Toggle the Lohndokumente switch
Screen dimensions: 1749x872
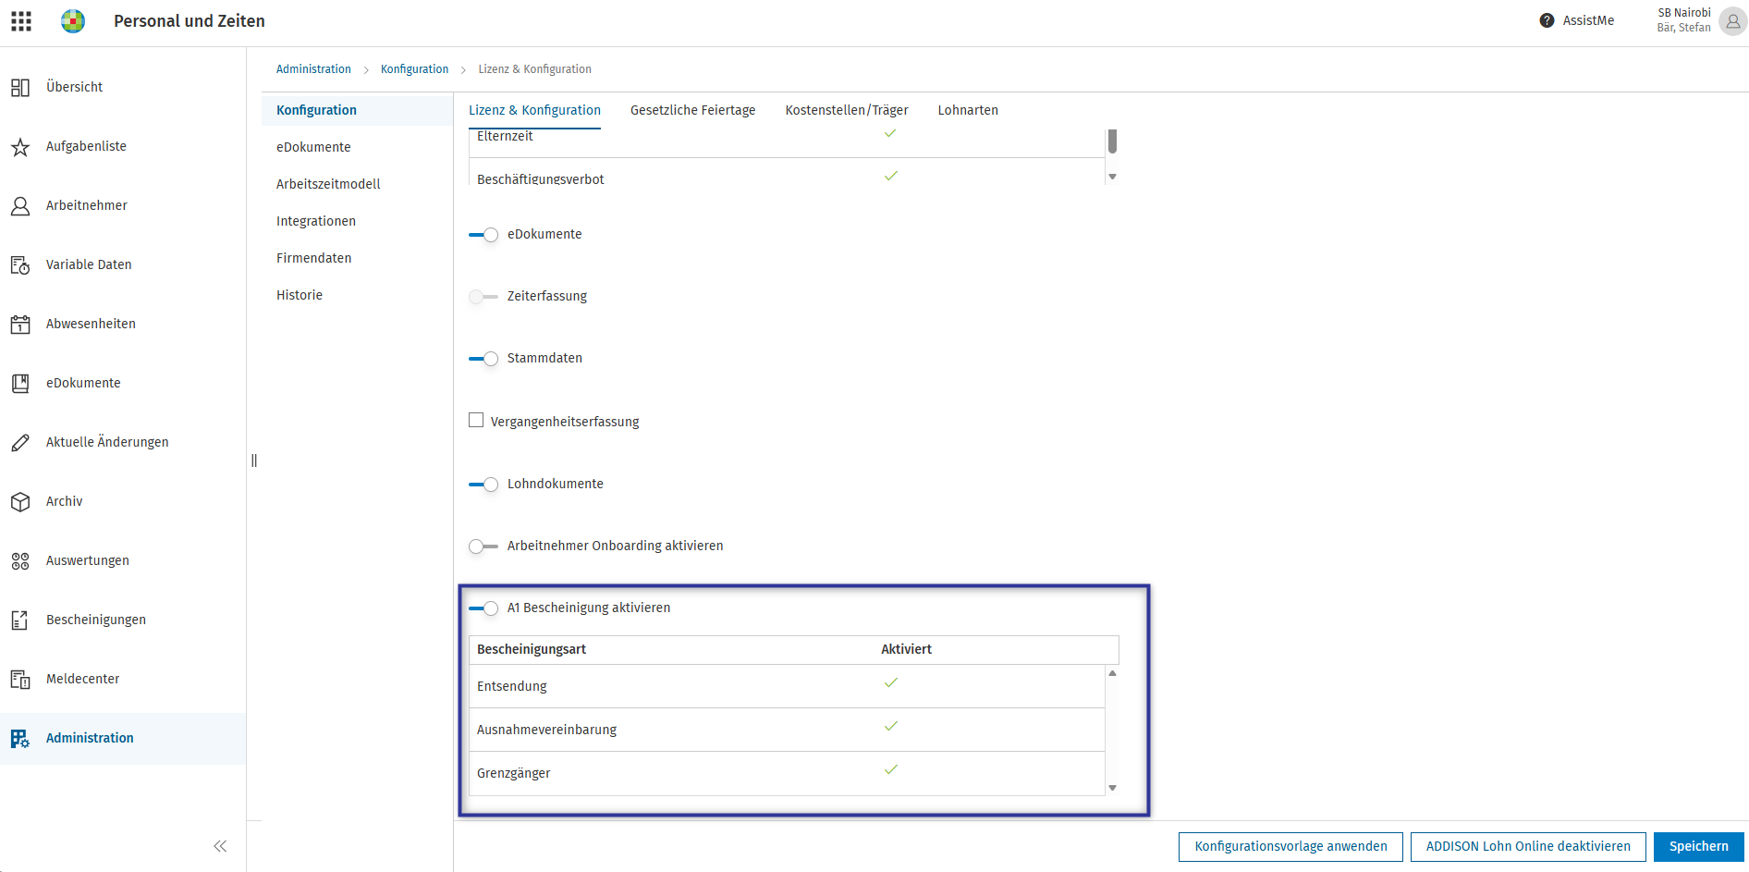(483, 485)
